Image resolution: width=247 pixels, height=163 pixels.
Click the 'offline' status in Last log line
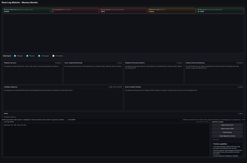click(x=103, y=11)
